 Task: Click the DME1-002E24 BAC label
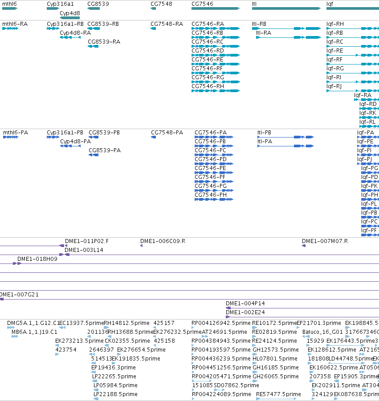(245, 312)
